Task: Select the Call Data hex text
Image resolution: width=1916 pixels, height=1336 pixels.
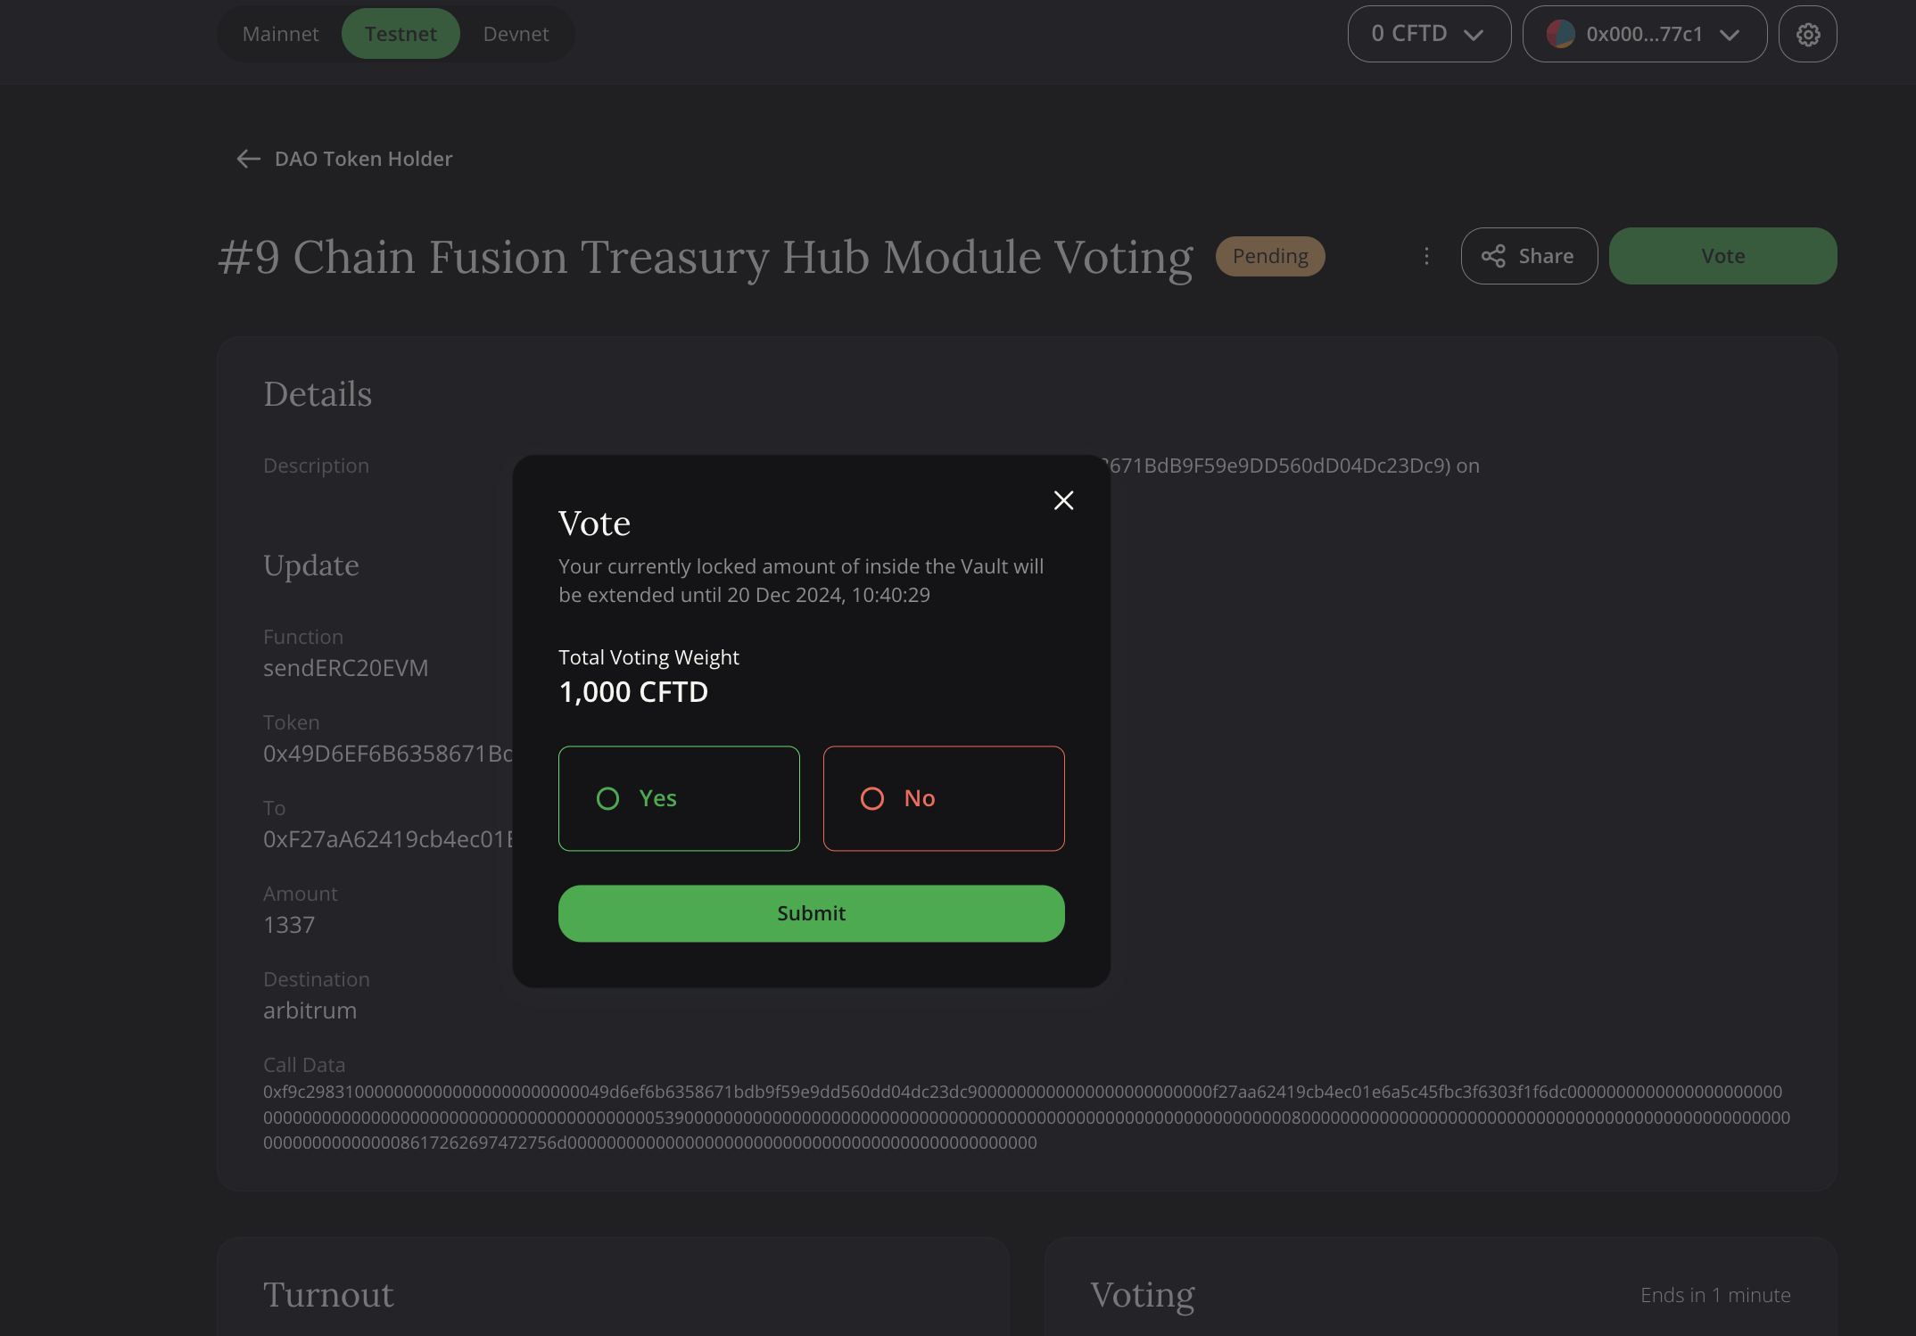Action: (x=1026, y=1116)
